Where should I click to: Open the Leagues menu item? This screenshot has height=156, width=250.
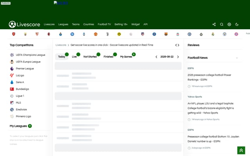63,24
